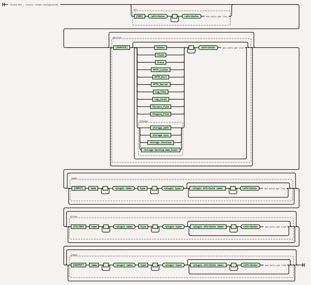Image resolution: width=311 pixels, height=285 pixels.
Task: Select the [SERVICE] section node
Action: [121, 48]
